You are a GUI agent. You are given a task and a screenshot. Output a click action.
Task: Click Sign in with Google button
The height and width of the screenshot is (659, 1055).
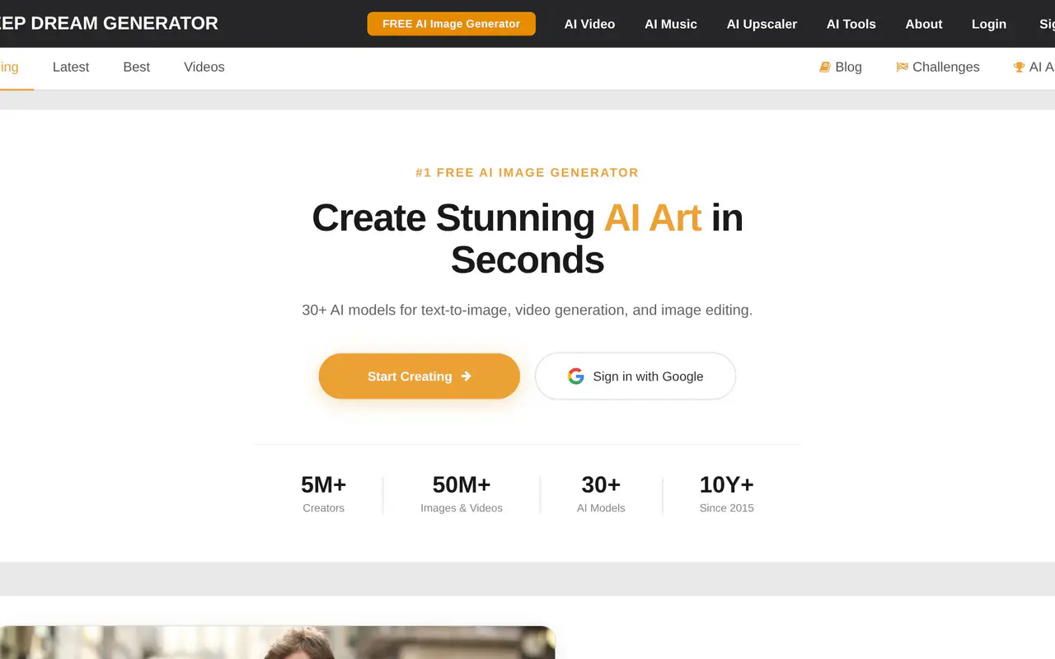pyautogui.click(x=635, y=376)
